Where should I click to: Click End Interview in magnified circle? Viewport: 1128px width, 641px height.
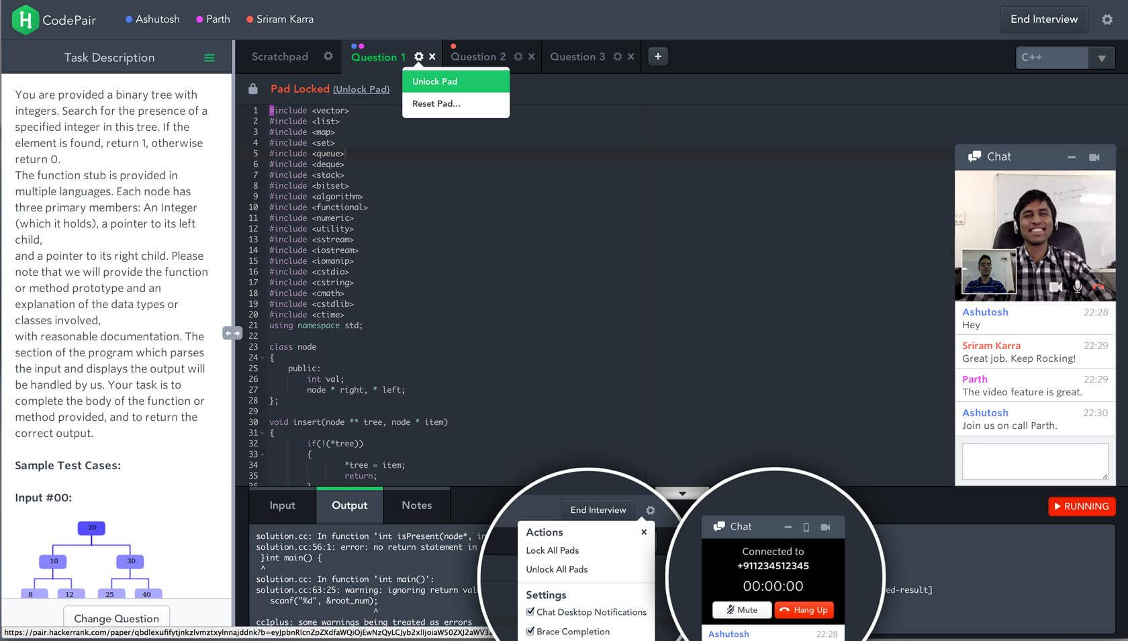(598, 510)
